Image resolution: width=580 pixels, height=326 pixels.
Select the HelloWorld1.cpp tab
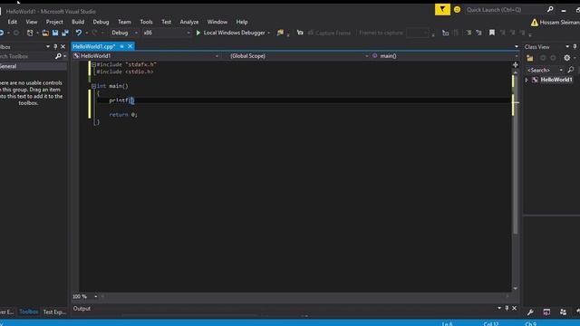[94, 46]
